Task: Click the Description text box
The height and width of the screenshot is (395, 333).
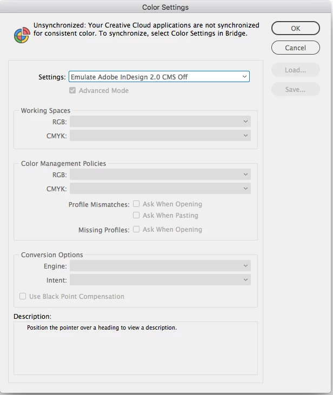Action: 136,348
